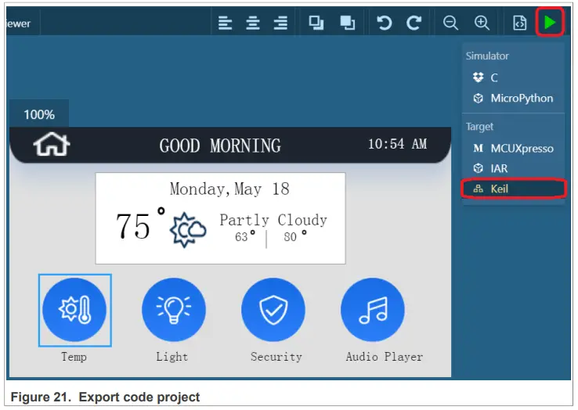Click the Security label text
Image resolution: width=578 pixels, height=410 pixels.
(x=276, y=357)
